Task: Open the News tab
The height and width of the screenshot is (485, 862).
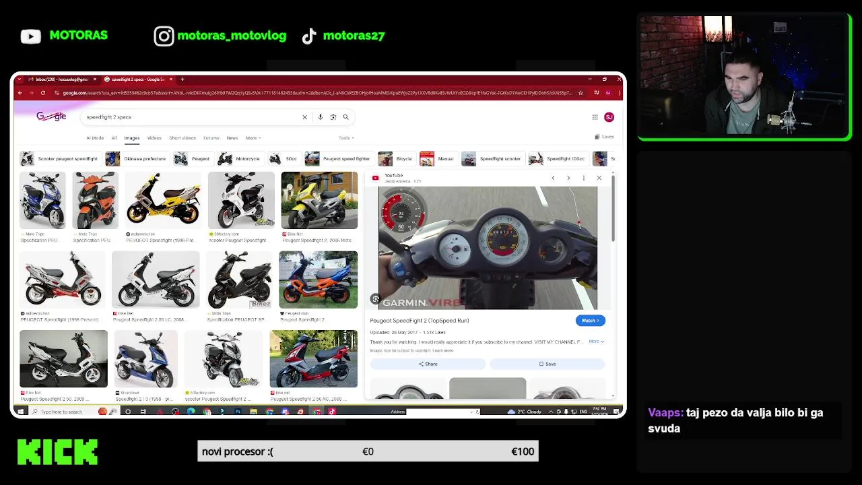Action: point(232,138)
